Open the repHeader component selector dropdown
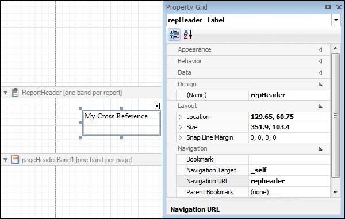The height and width of the screenshot is (219, 345). [336, 20]
